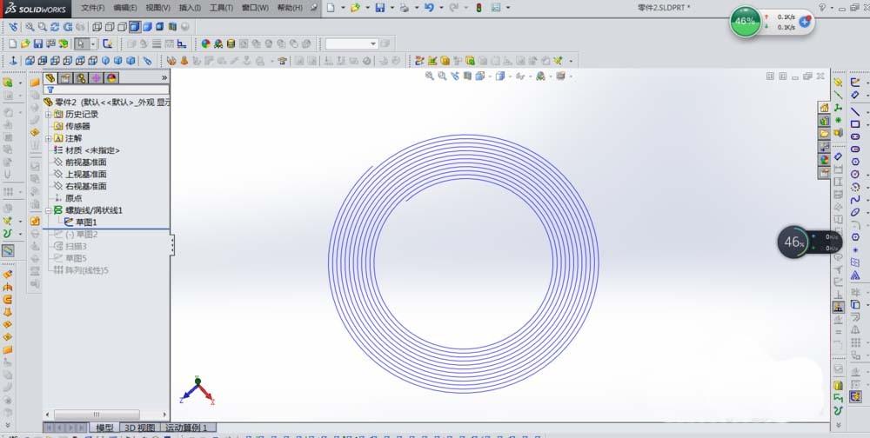Screen dimensions: 870x438
Task: Click the feature tree filter field
Action: (106, 90)
